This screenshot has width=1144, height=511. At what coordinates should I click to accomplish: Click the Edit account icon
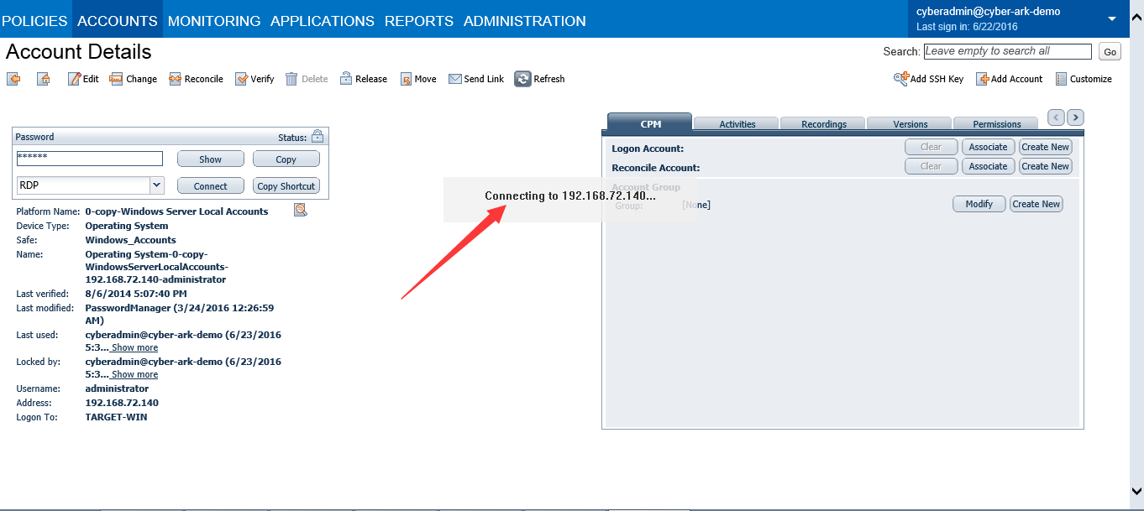tap(73, 78)
